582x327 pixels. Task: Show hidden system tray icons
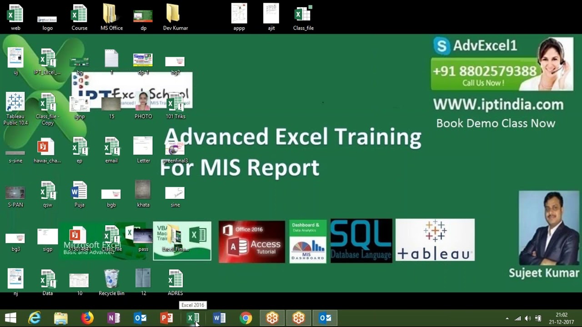(507, 318)
